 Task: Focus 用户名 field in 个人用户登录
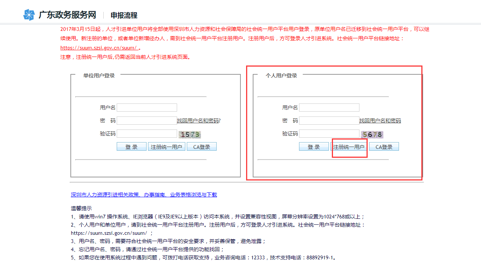tap(329, 108)
